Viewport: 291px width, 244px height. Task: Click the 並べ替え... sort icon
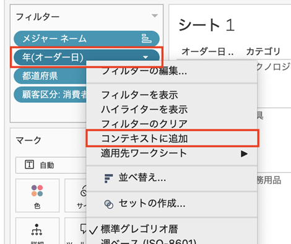click(x=108, y=178)
